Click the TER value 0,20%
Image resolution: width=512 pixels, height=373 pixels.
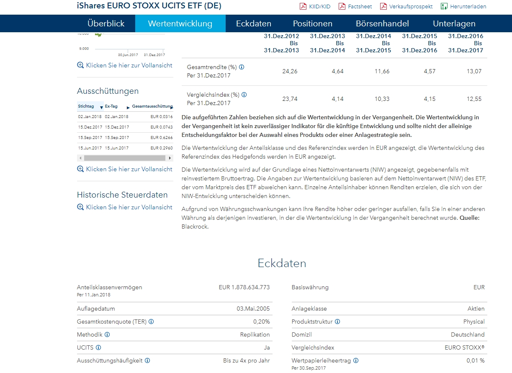(x=262, y=322)
